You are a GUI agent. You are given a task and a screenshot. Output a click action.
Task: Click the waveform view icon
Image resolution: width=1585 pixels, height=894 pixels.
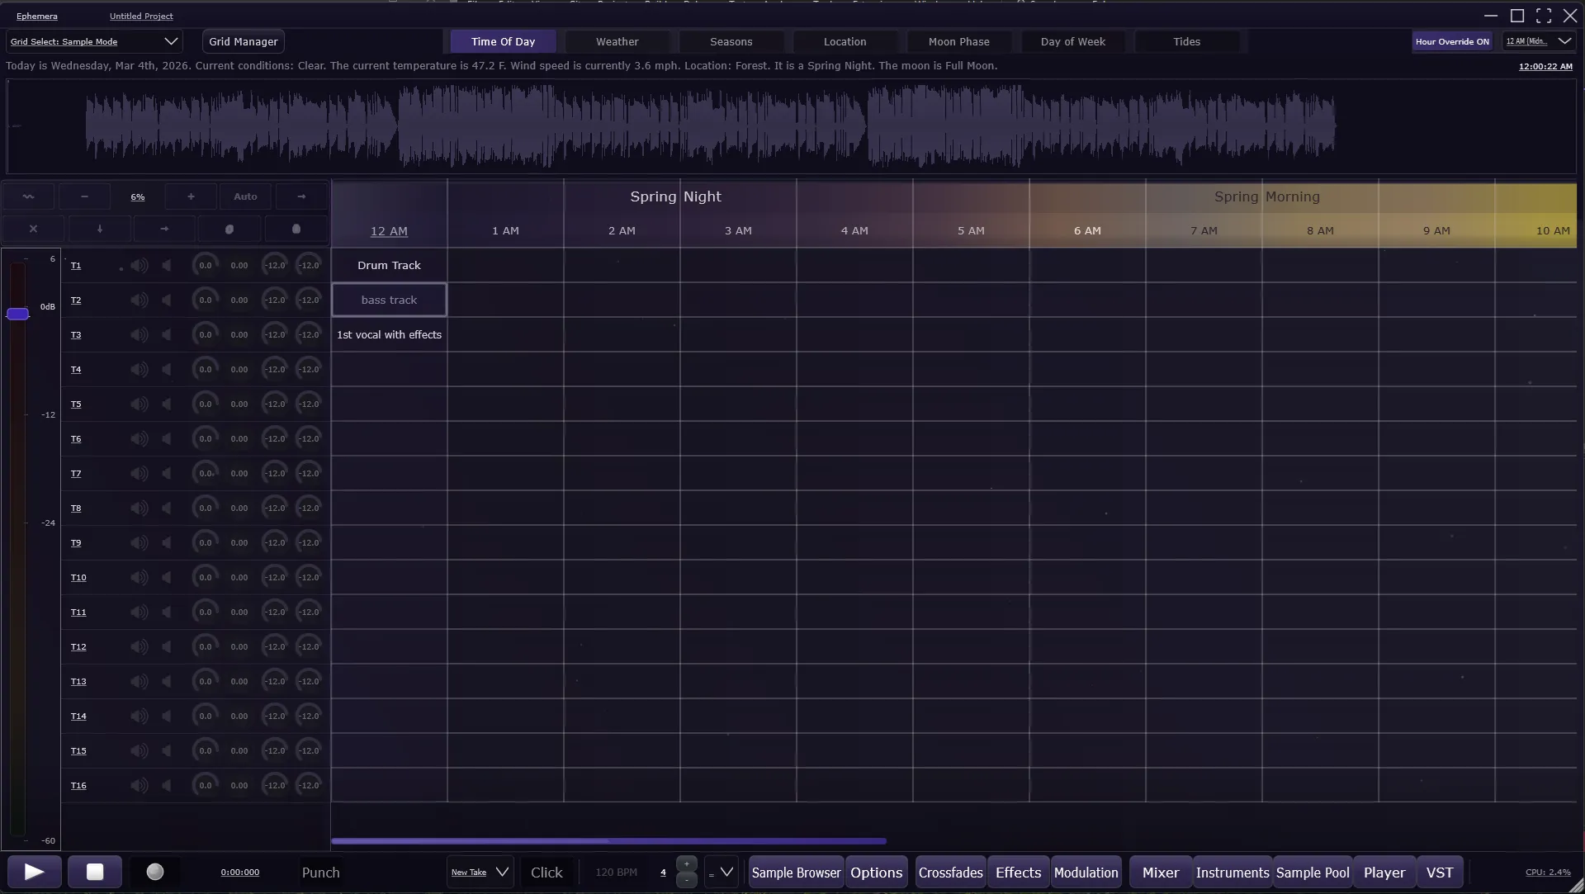click(x=28, y=196)
